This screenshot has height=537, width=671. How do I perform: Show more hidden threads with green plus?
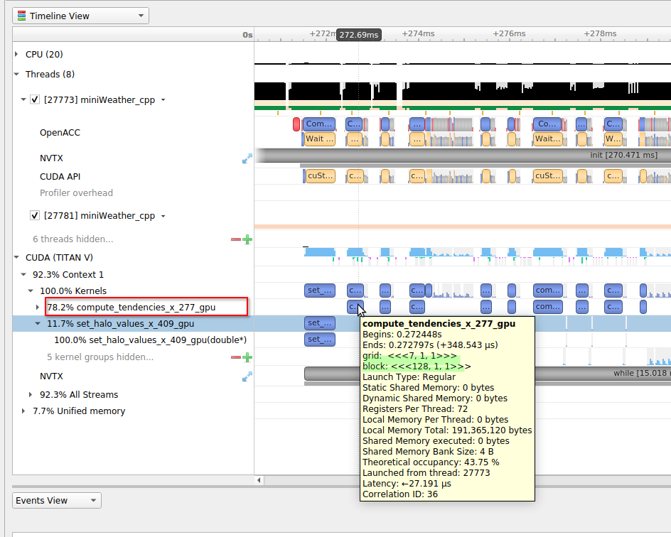coord(247,240)
